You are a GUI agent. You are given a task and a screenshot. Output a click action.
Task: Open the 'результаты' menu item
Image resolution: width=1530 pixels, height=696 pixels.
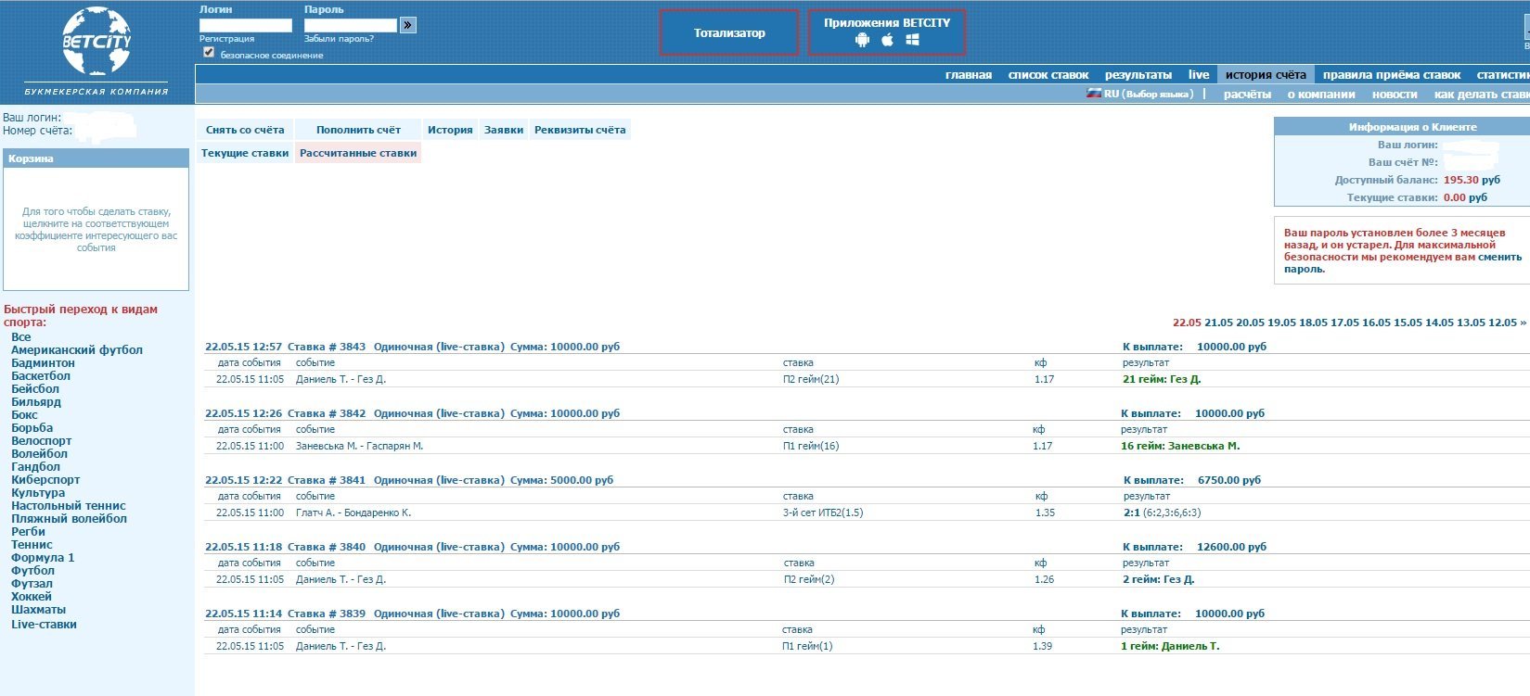1138,75
